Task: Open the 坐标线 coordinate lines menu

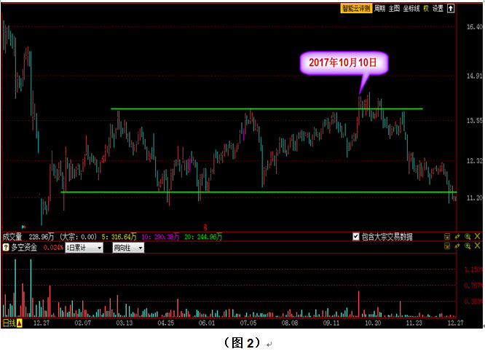Action: point(413,9)
